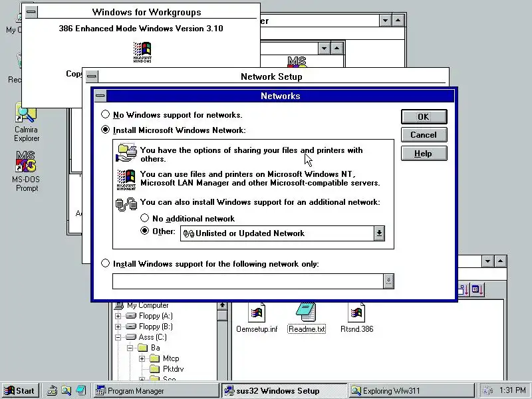The height and width of the screenshot is (399, 532).
Task: Click the printer quick launch icon
Action: pos(52,391)
